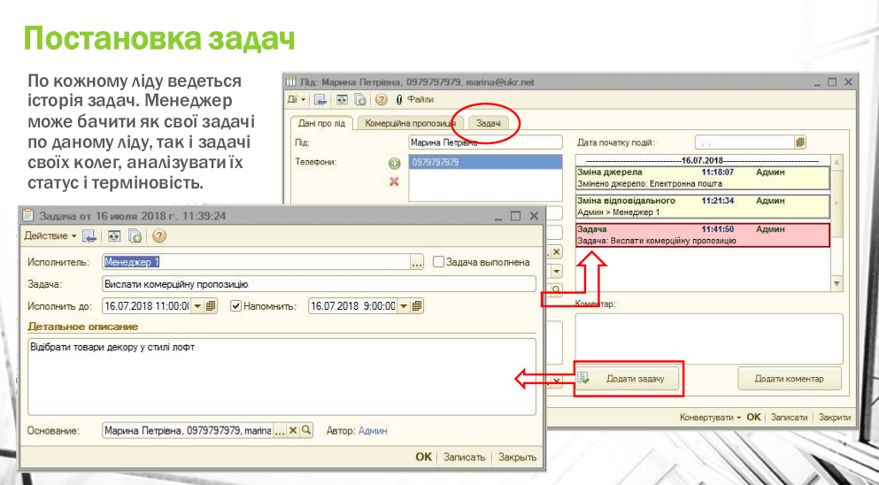Expand the Конвертувати dropdown

[710, 417]
